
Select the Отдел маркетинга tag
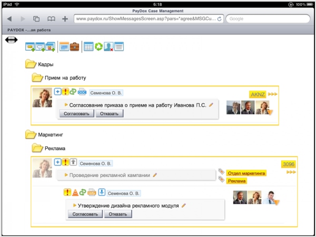click(x=246, y=173)
